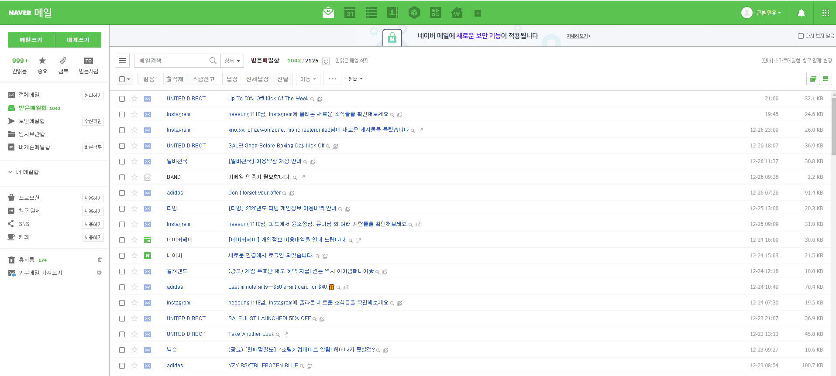Star the 네이버페이 mail
Image resolution: width=836 pixels, height=376 pixels.
[134, 240]
